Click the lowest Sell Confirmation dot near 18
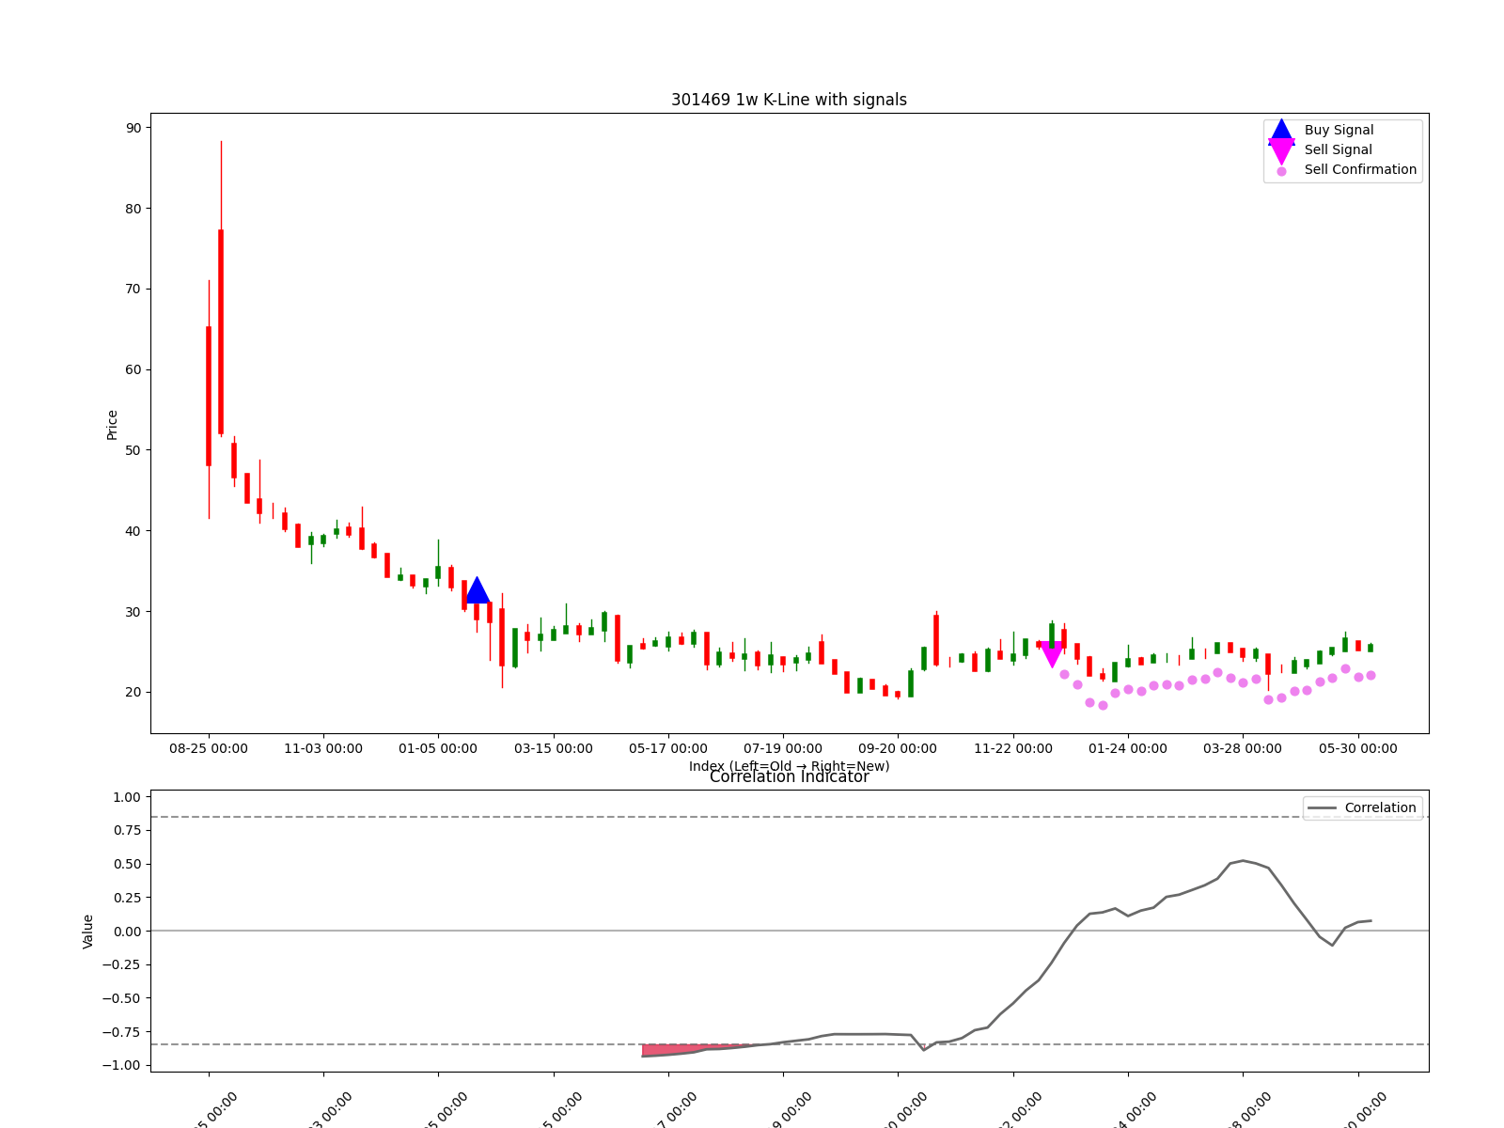 pyautogui.click(x=1103, y=705)
